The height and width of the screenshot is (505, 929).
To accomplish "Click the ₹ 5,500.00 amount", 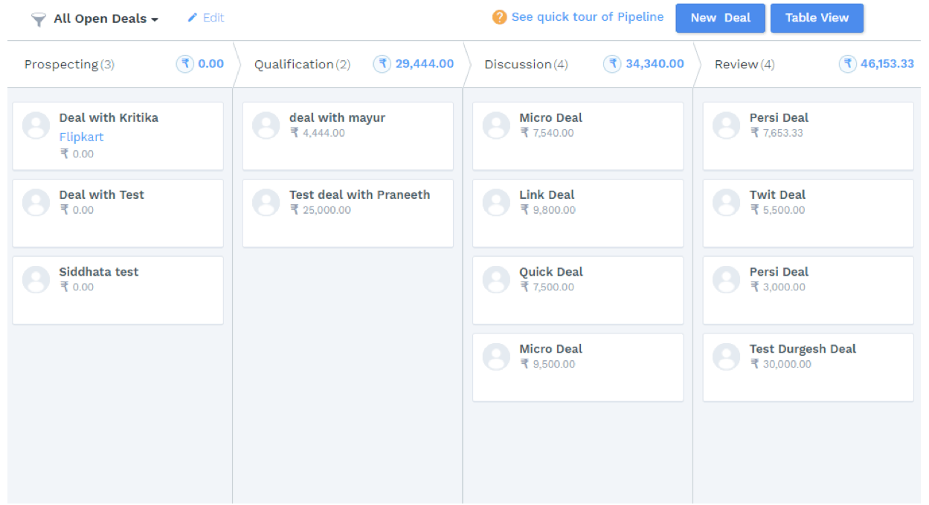I will pyautogui.click(x=777, y=210).
